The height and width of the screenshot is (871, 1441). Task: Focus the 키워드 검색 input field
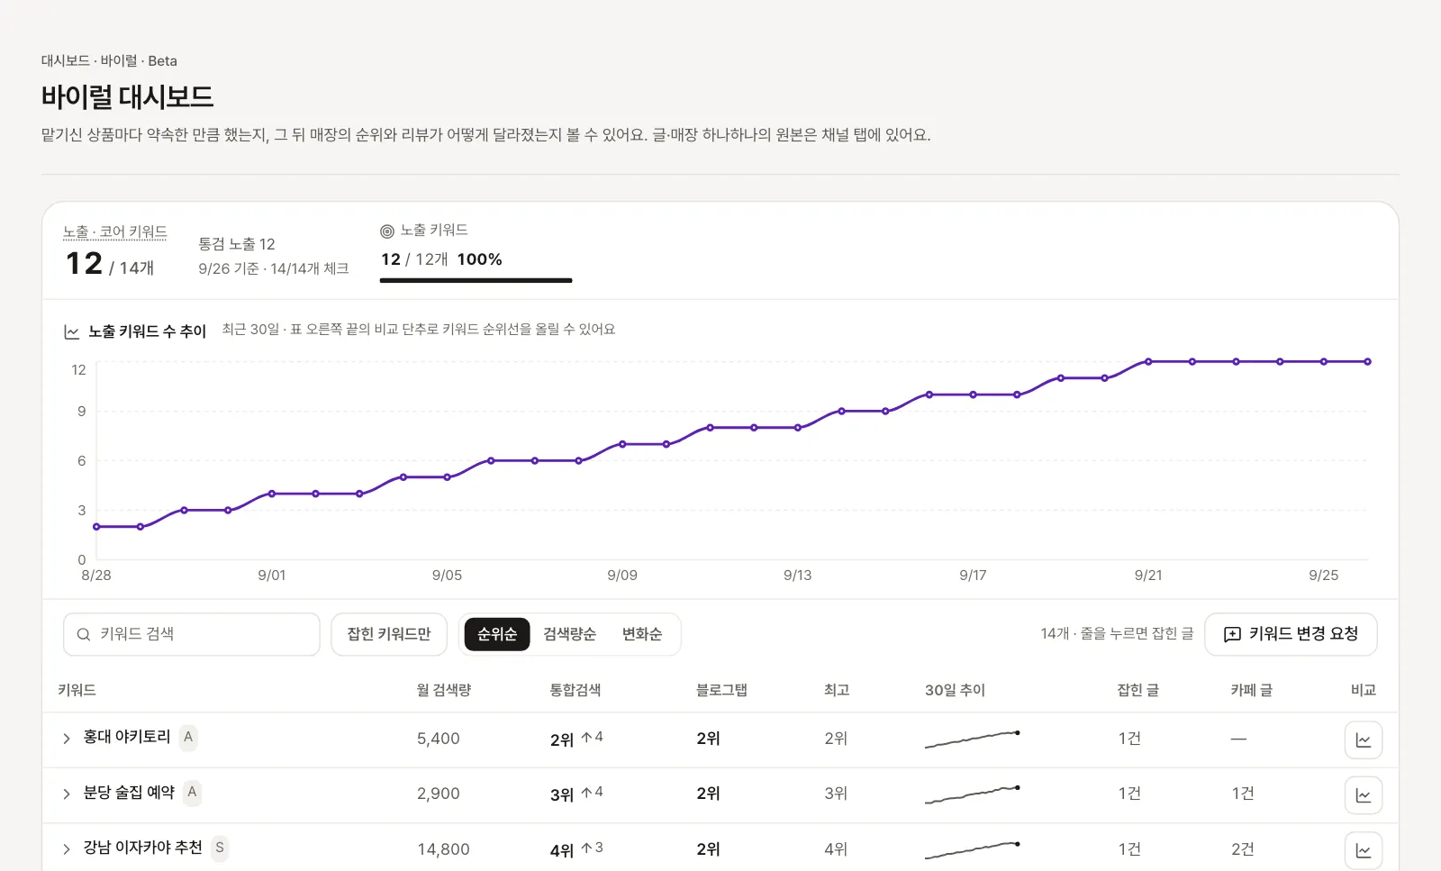[x=192, y=634]
